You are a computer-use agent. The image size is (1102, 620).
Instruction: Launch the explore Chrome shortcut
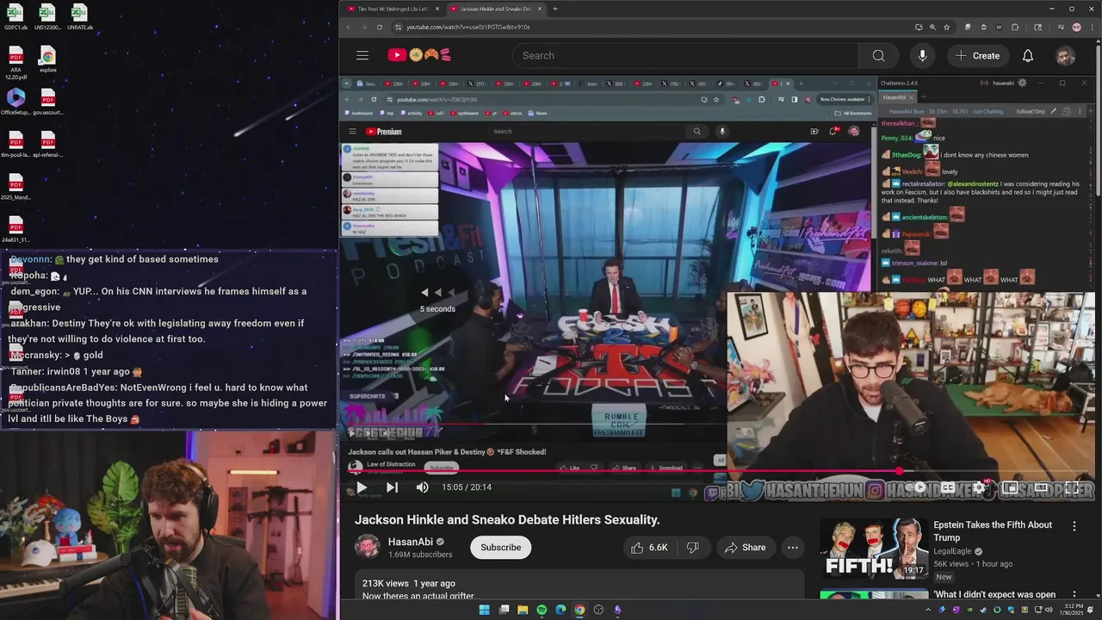(x=48, y=60)
